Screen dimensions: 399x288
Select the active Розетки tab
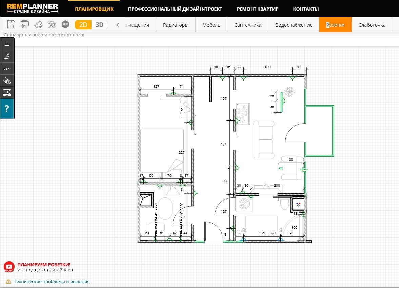click(x=335, y=25)
